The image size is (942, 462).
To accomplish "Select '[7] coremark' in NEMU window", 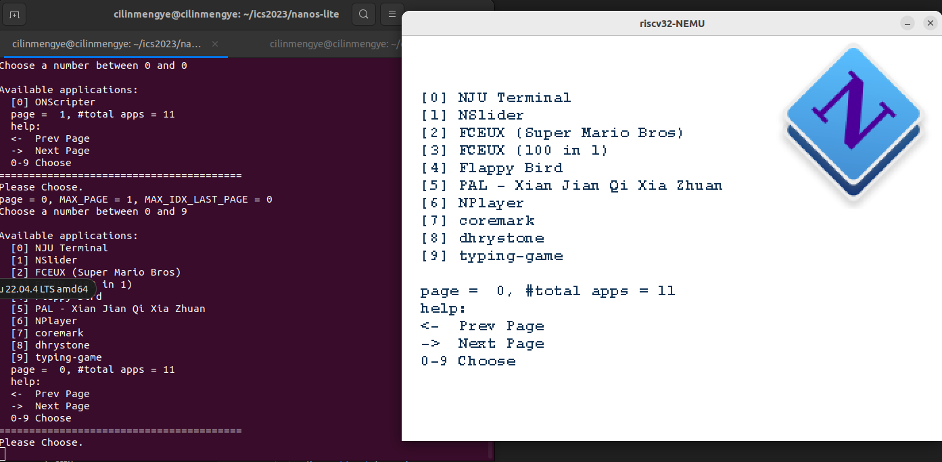I will 477,221.
